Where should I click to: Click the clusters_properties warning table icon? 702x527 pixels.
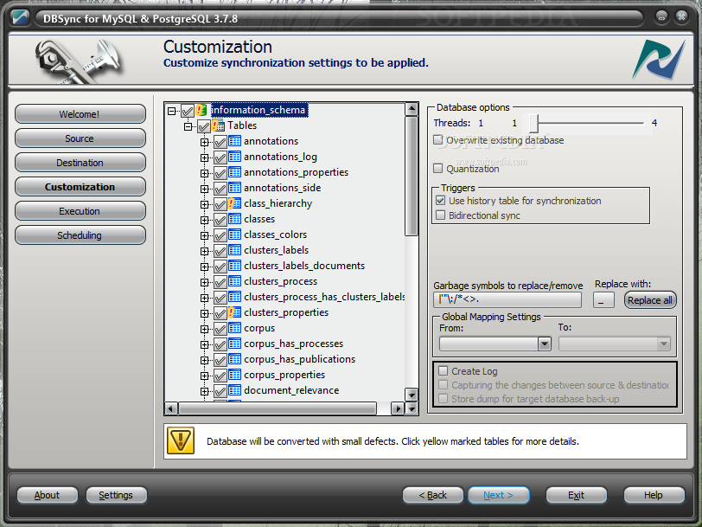[x=234, y=312]
